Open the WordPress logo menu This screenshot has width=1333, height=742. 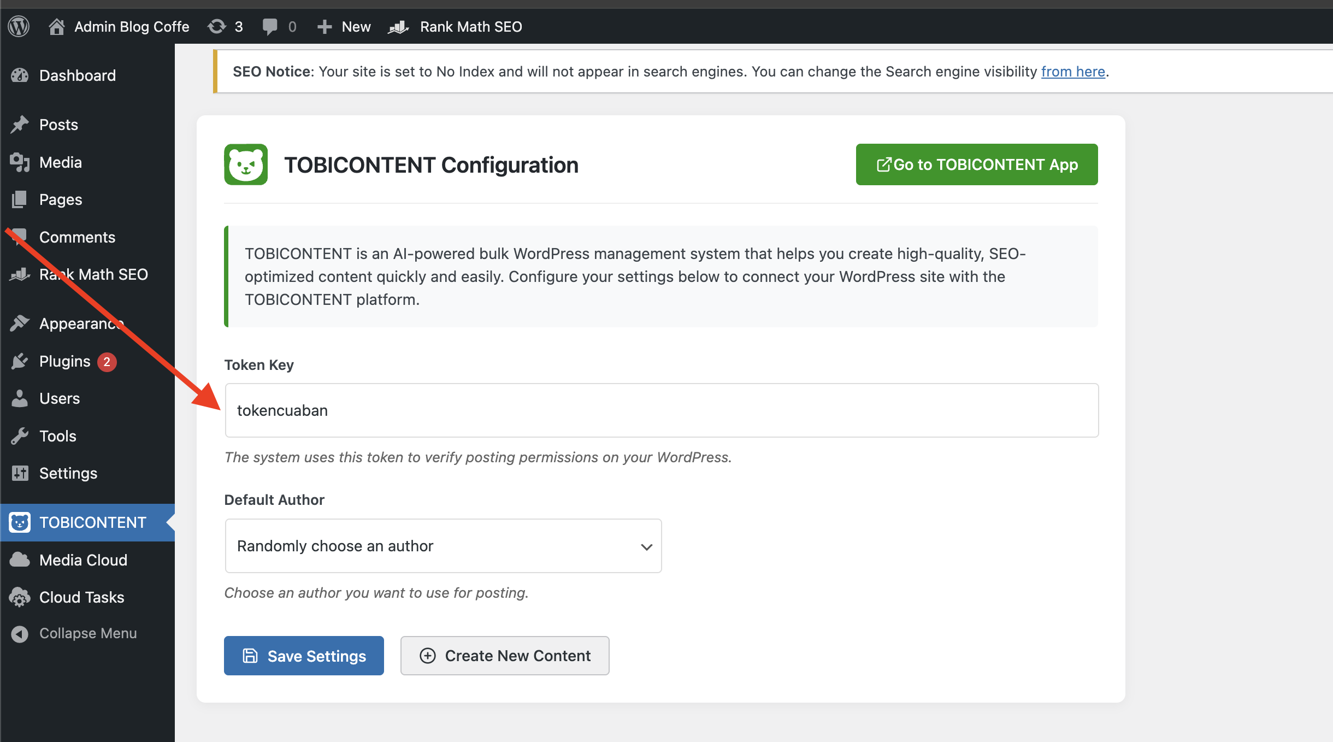coord(19,26)
